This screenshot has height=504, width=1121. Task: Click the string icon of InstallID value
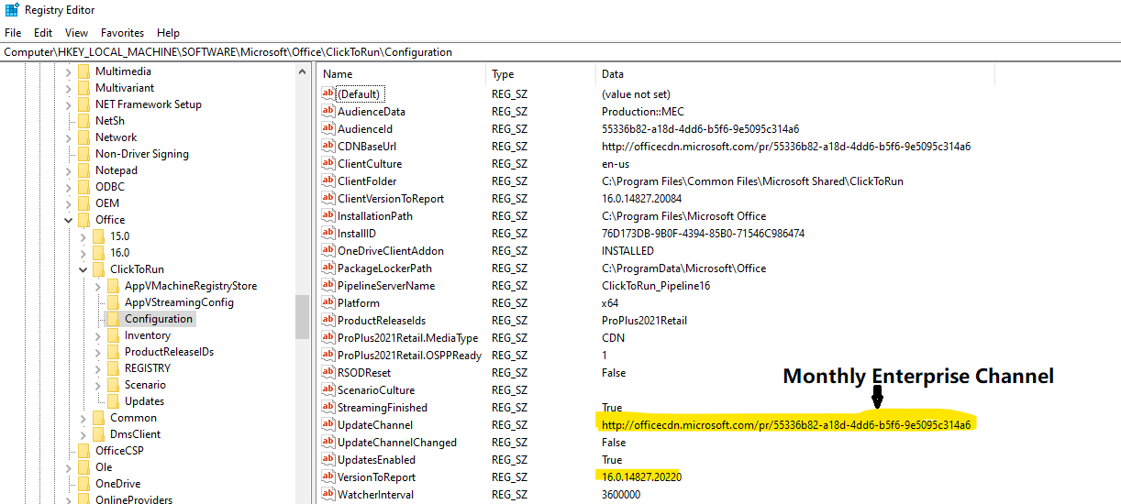(328, 233)
